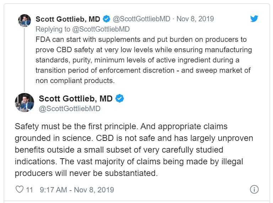Like the tweet with the heart icon
Image resolution: width=273 pixels, height=203 pixels.
pyautogui.click(x=20, y=189)
